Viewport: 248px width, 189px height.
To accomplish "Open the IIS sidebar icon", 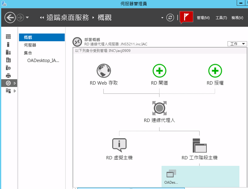I will click(8, 68).
